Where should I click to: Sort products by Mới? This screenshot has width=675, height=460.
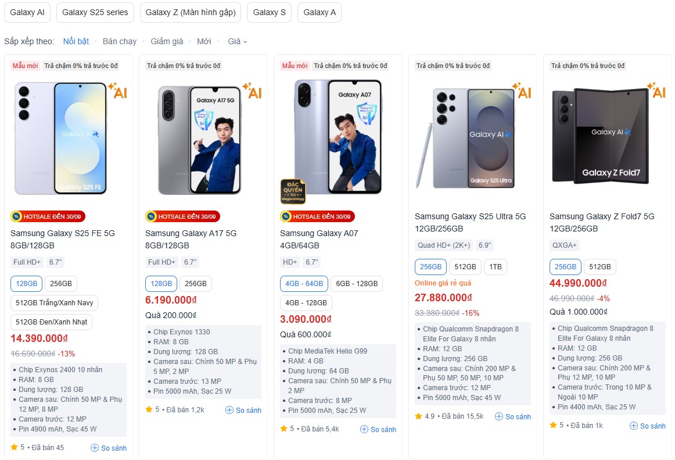pos(204,41)
